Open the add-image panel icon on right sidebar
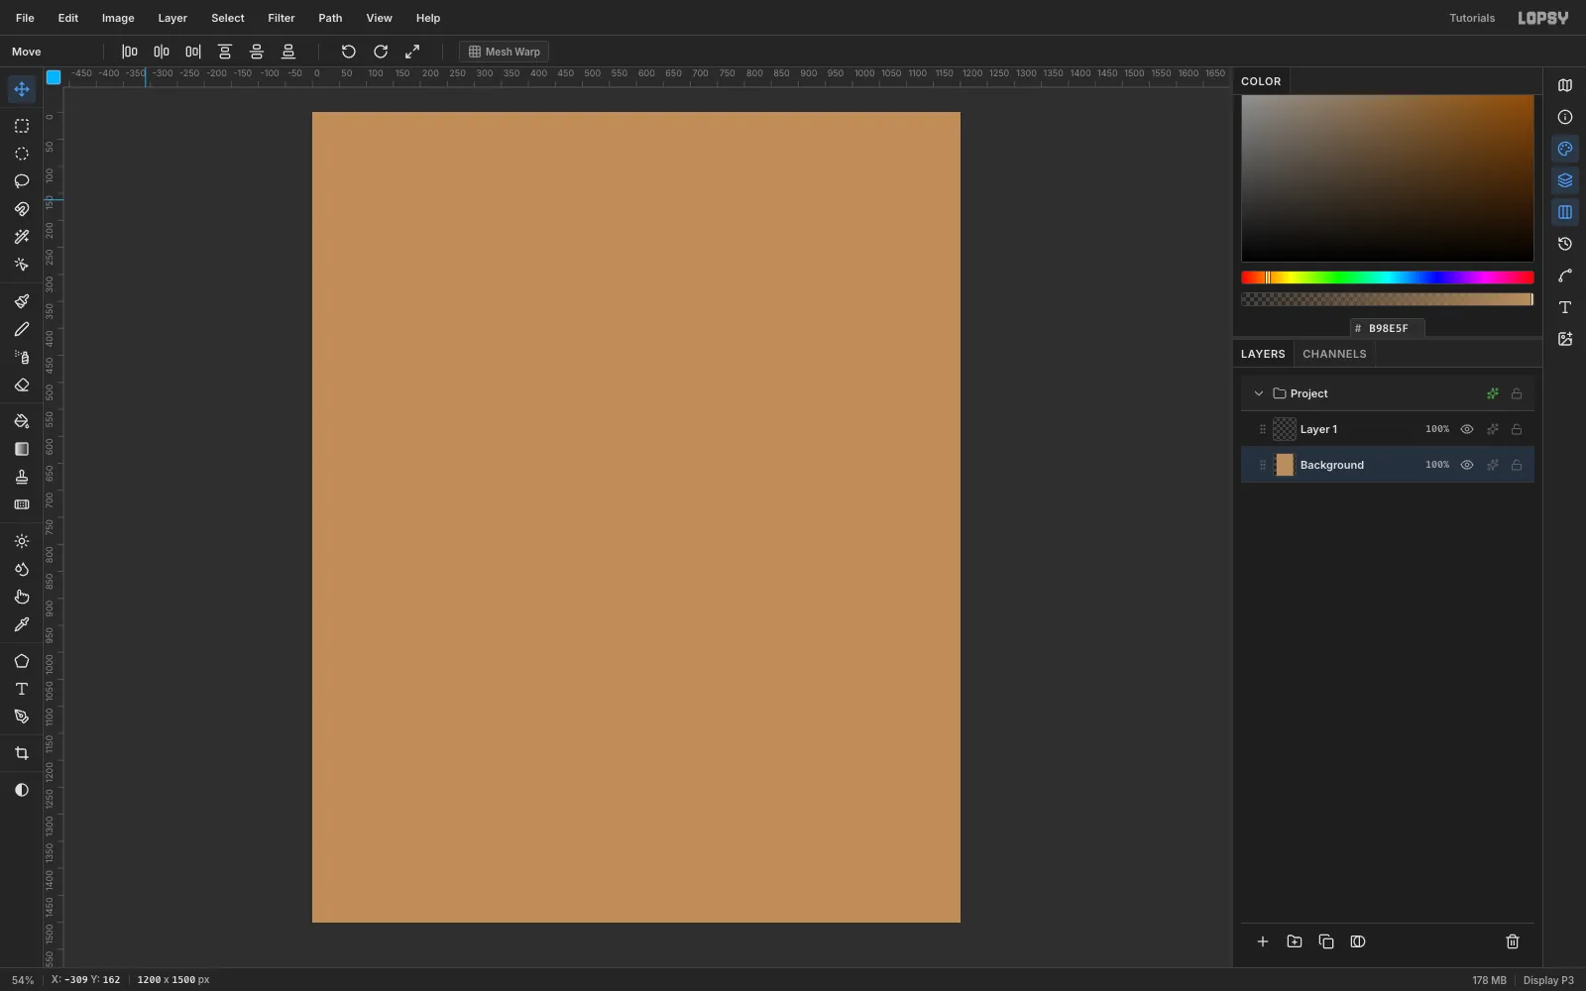This screenshot has width=1586, height=991. (1565, 339)
